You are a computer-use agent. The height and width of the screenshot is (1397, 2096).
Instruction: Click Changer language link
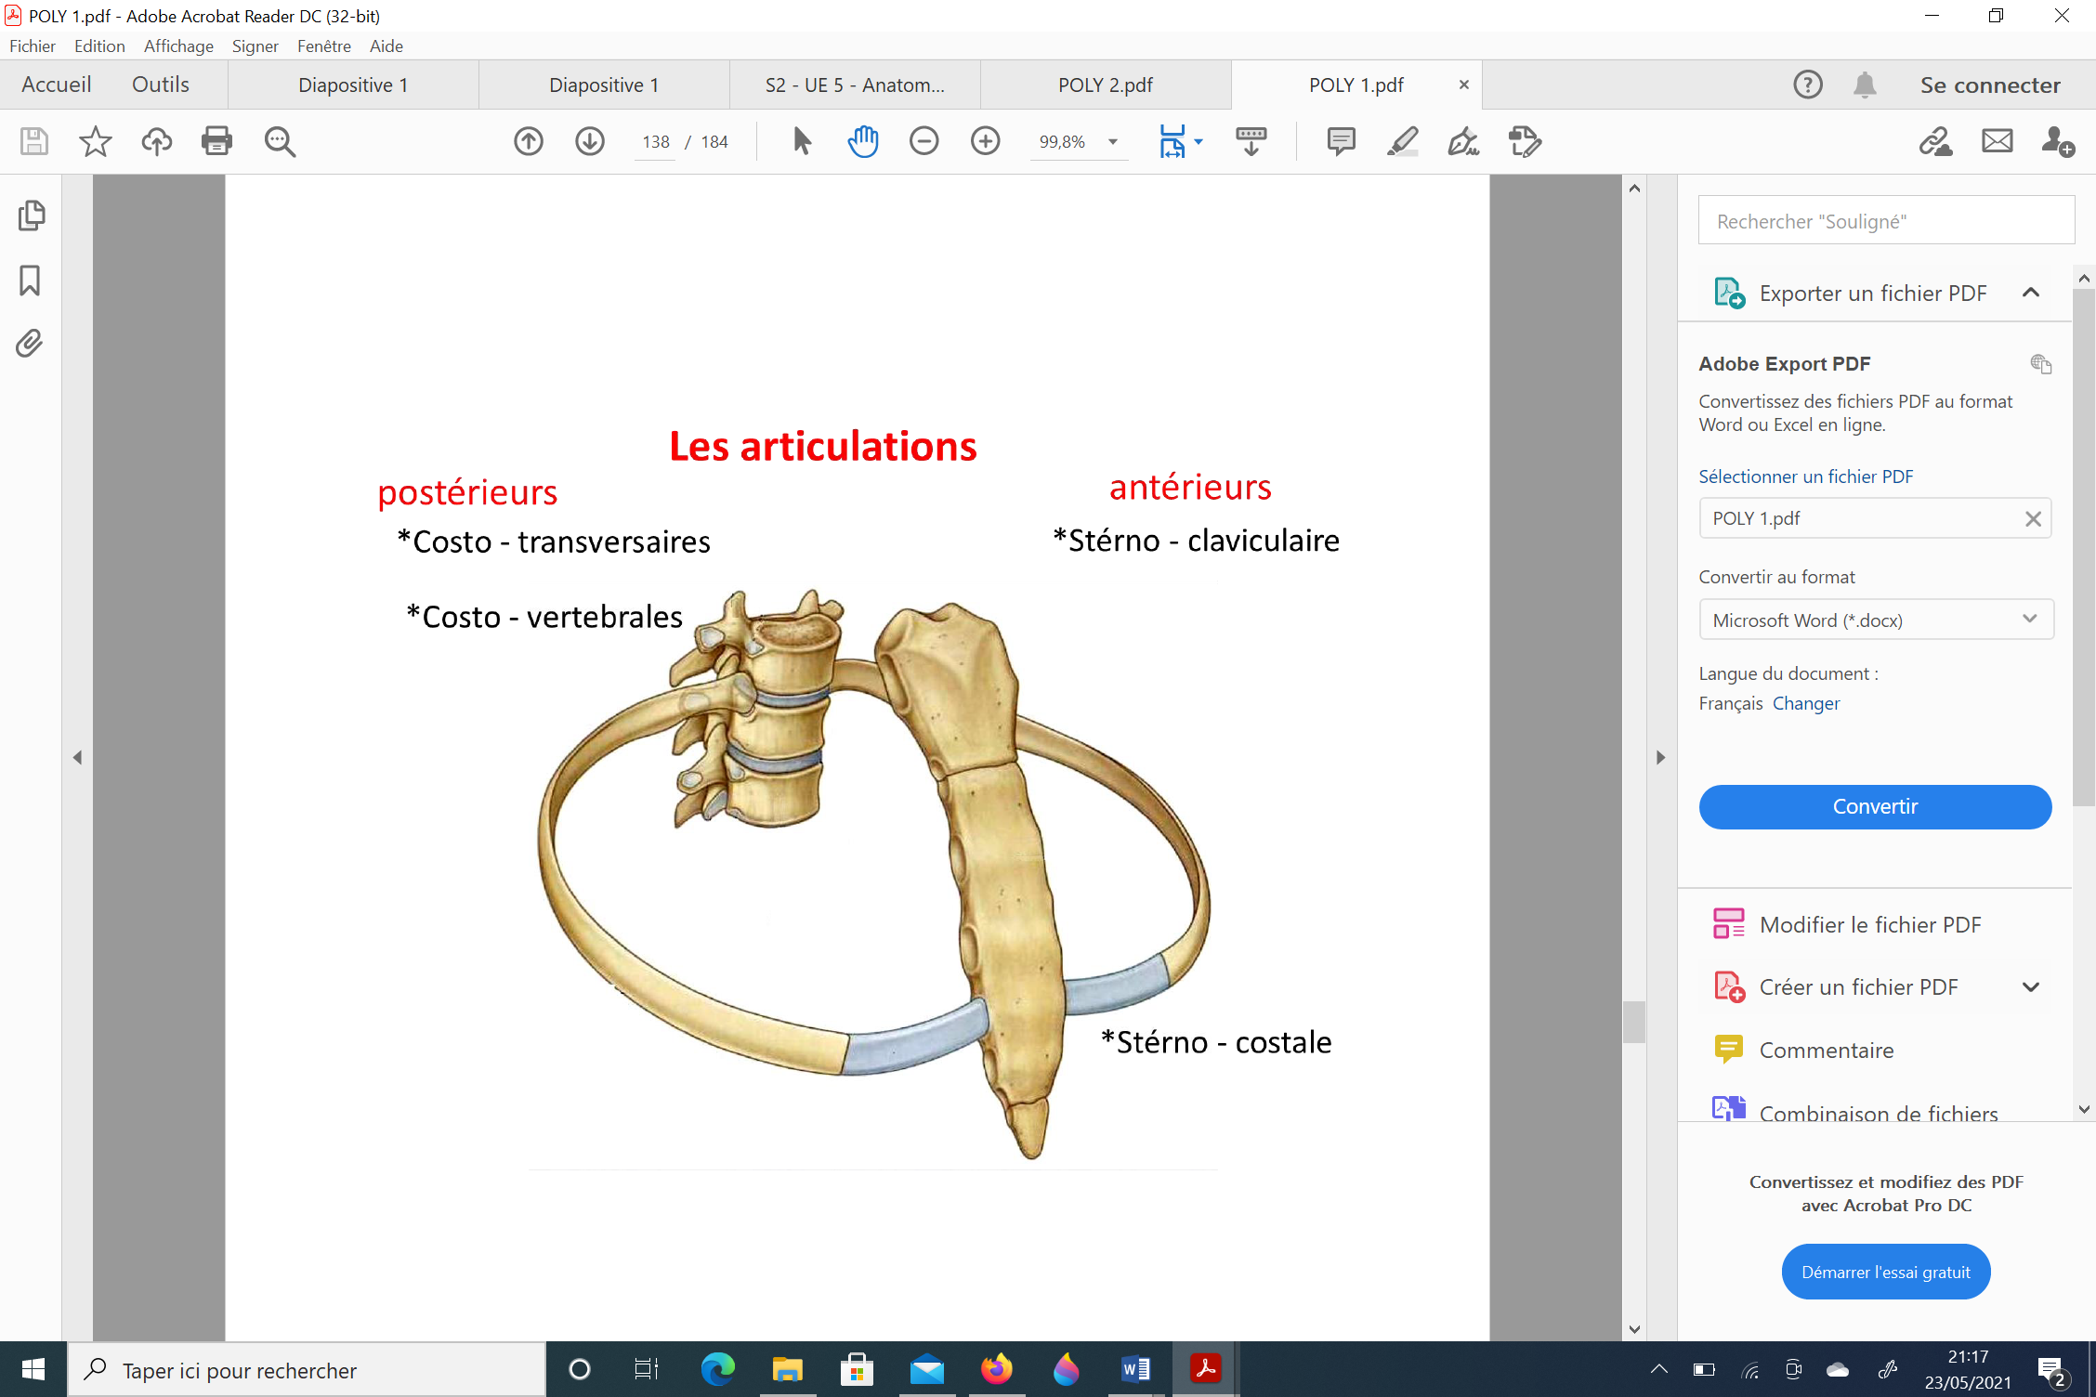1805,703
